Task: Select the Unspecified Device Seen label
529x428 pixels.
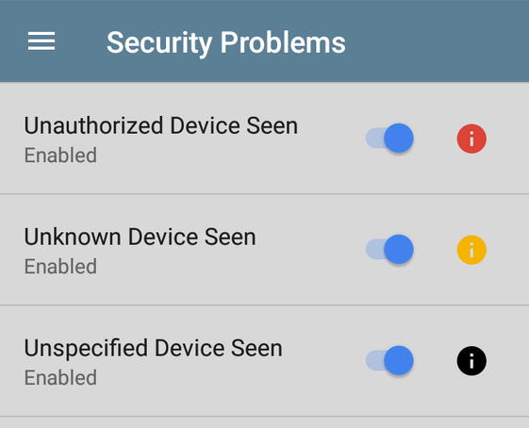Action: coord(153,348)
